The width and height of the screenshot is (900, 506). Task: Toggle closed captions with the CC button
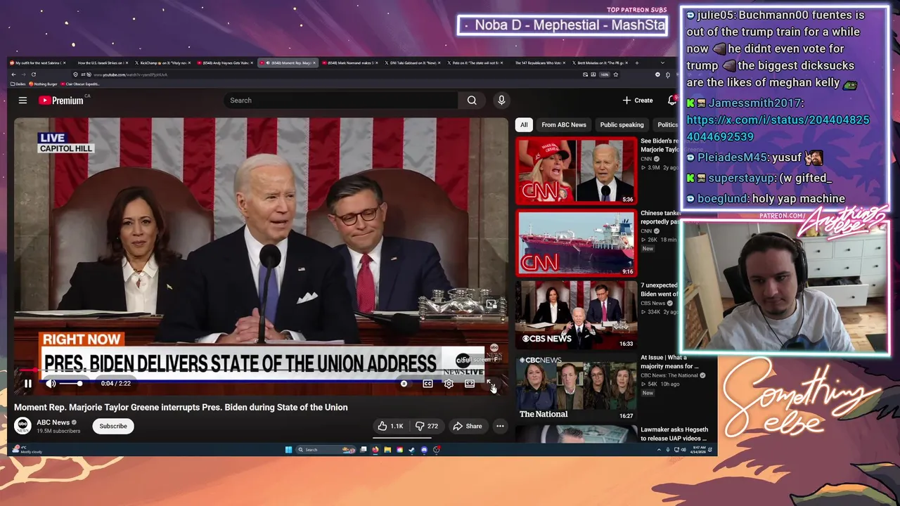(x=427, y=384)
